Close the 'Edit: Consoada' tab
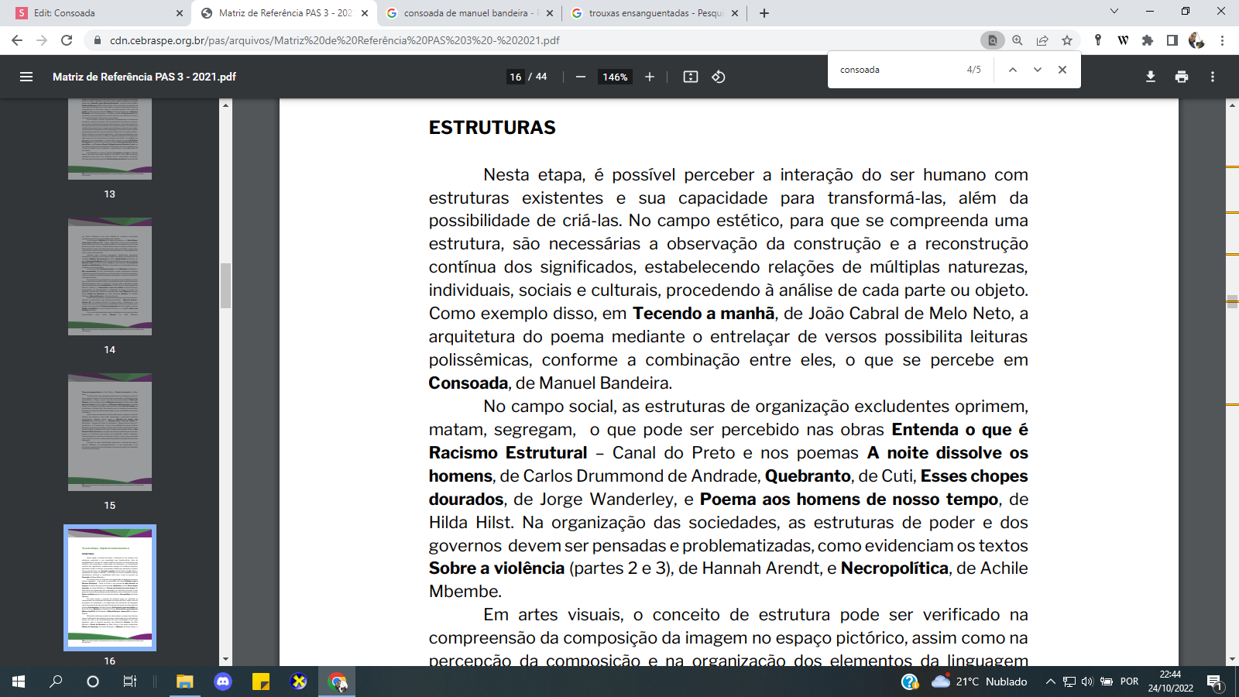 [180, 13]
